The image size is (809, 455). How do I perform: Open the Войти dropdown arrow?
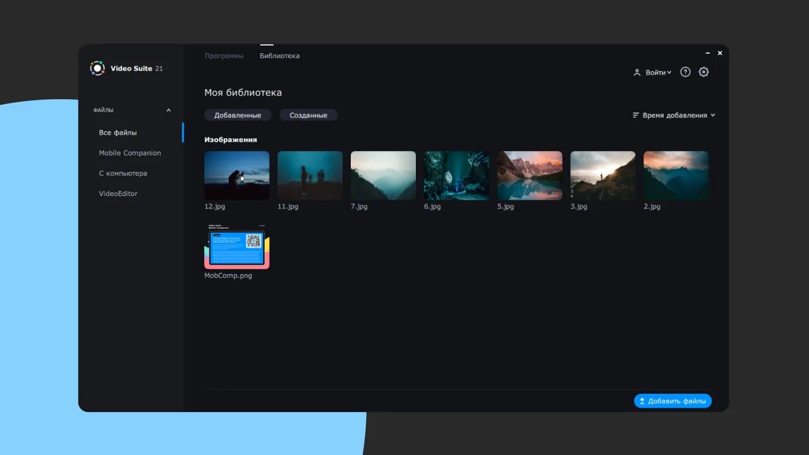pos(669,73)
